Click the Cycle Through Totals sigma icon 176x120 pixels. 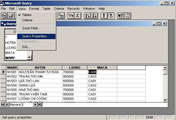pos(78,16)
